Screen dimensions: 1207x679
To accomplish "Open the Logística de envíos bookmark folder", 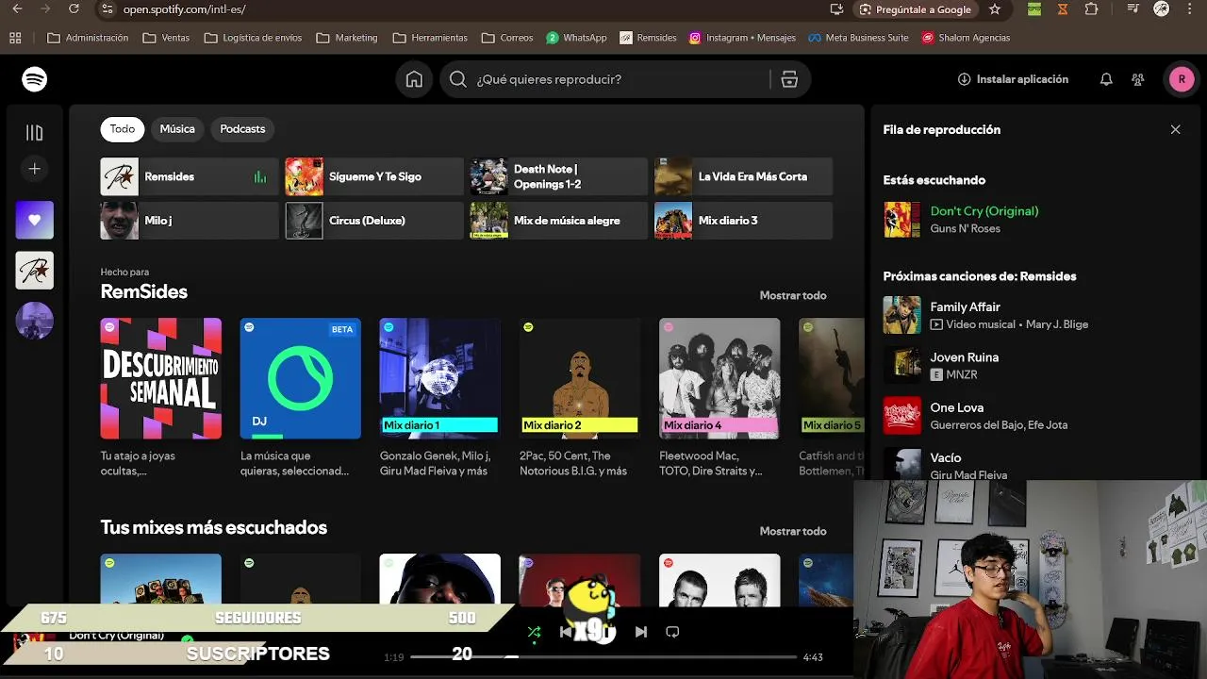I will (x=254, y=38).
